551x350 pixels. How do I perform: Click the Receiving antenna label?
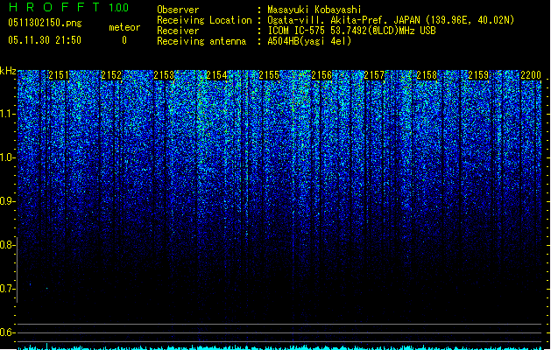(x=201, y=41)
